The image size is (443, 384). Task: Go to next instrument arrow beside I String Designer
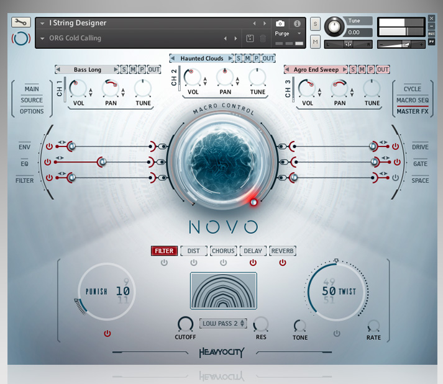click(x=265, y=24)
